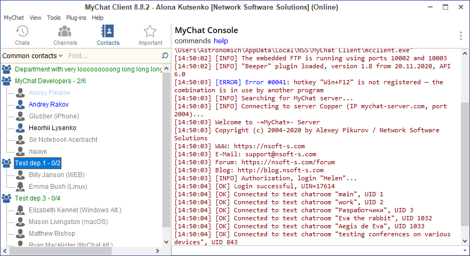The height and width of the screenshot is (256, 470).
Task: Select contact Heorhii Lysenko
Action: click(52, 128)
